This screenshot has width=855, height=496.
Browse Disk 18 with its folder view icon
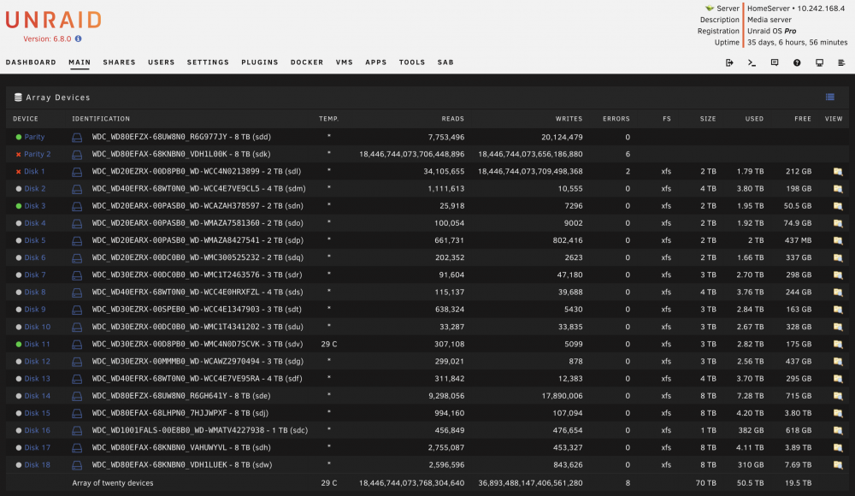(838, 465)
